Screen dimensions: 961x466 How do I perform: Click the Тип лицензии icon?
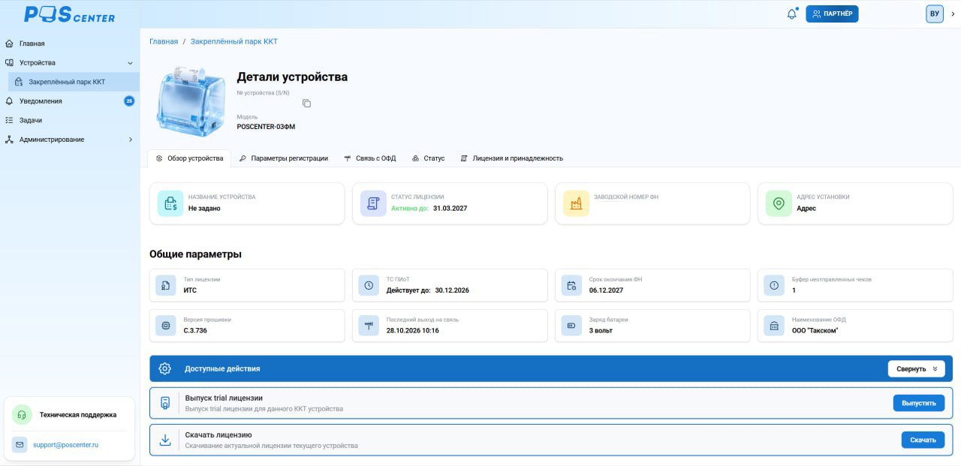pyautogui.click(x=166, y=285)
